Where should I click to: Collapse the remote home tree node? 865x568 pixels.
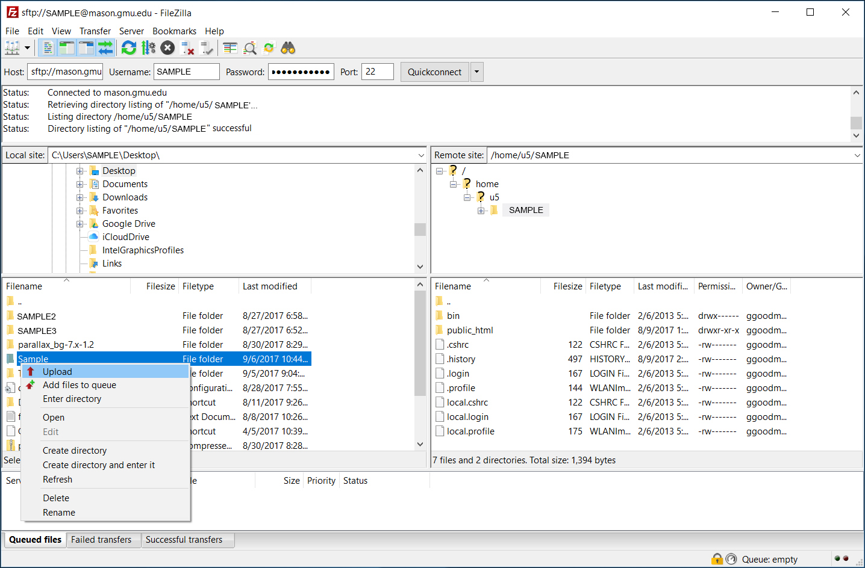pos(454,184)
